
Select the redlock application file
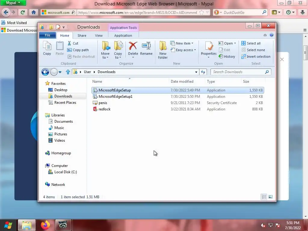point(178,109)
